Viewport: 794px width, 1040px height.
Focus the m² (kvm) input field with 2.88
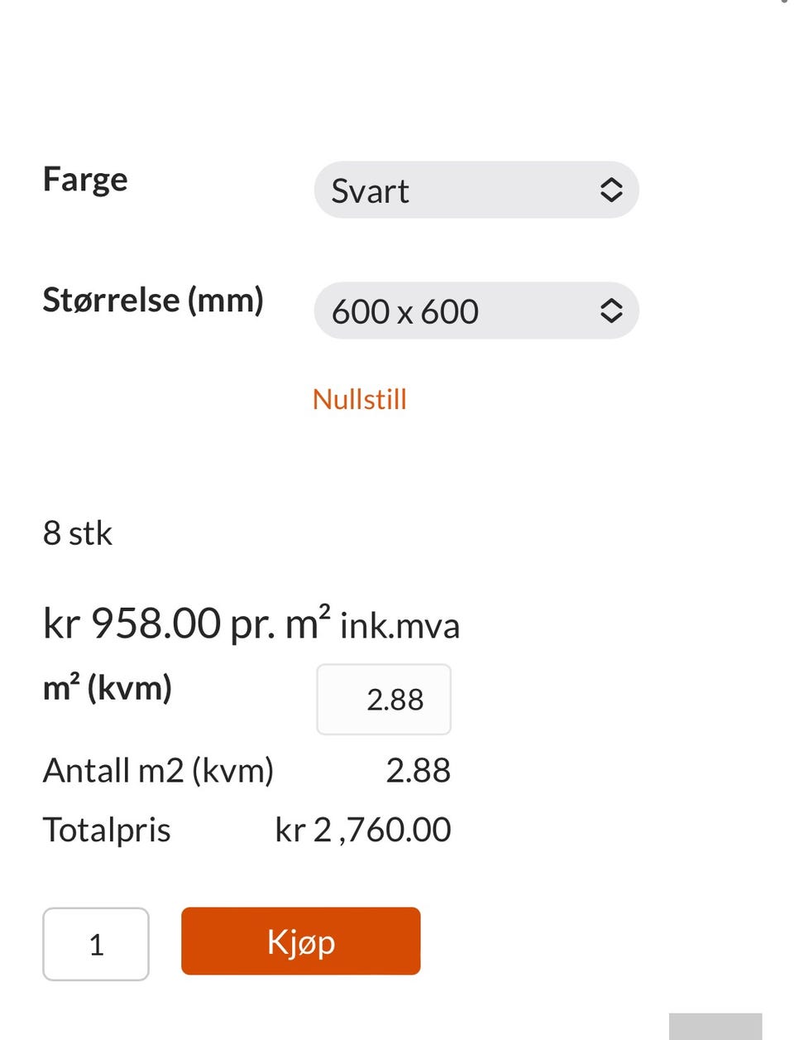(384, 700)
